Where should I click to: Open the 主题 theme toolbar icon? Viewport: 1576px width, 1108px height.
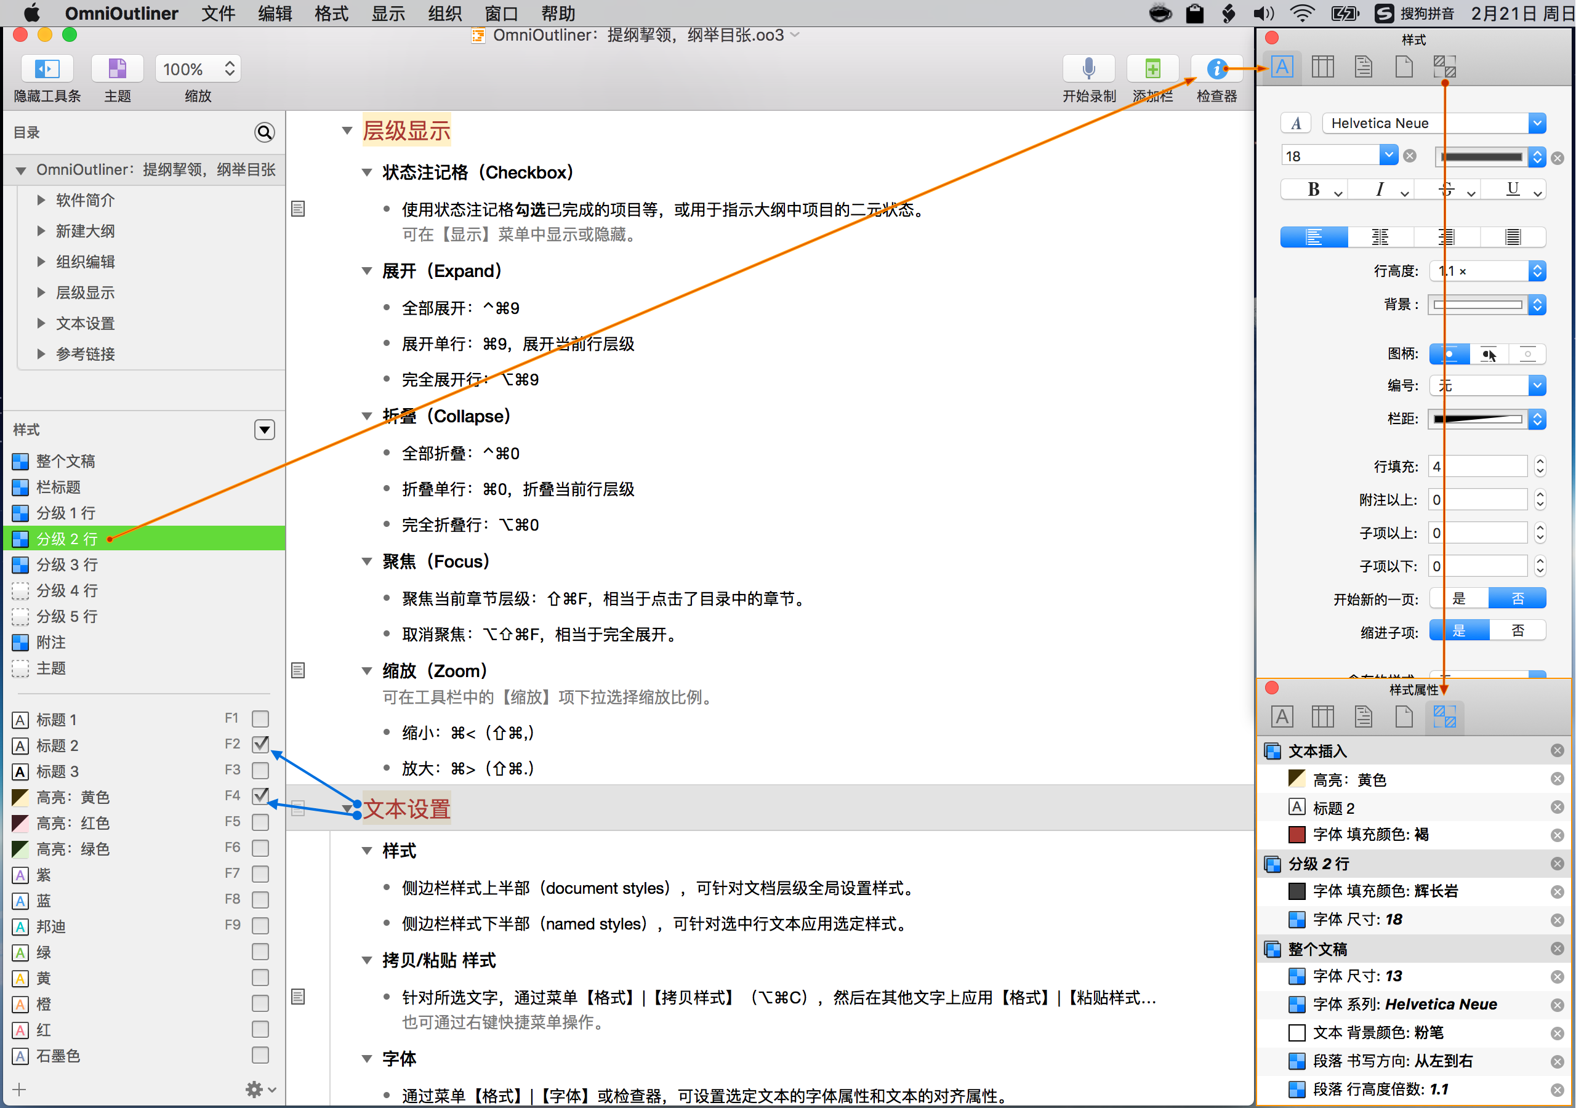coord(118,69)
